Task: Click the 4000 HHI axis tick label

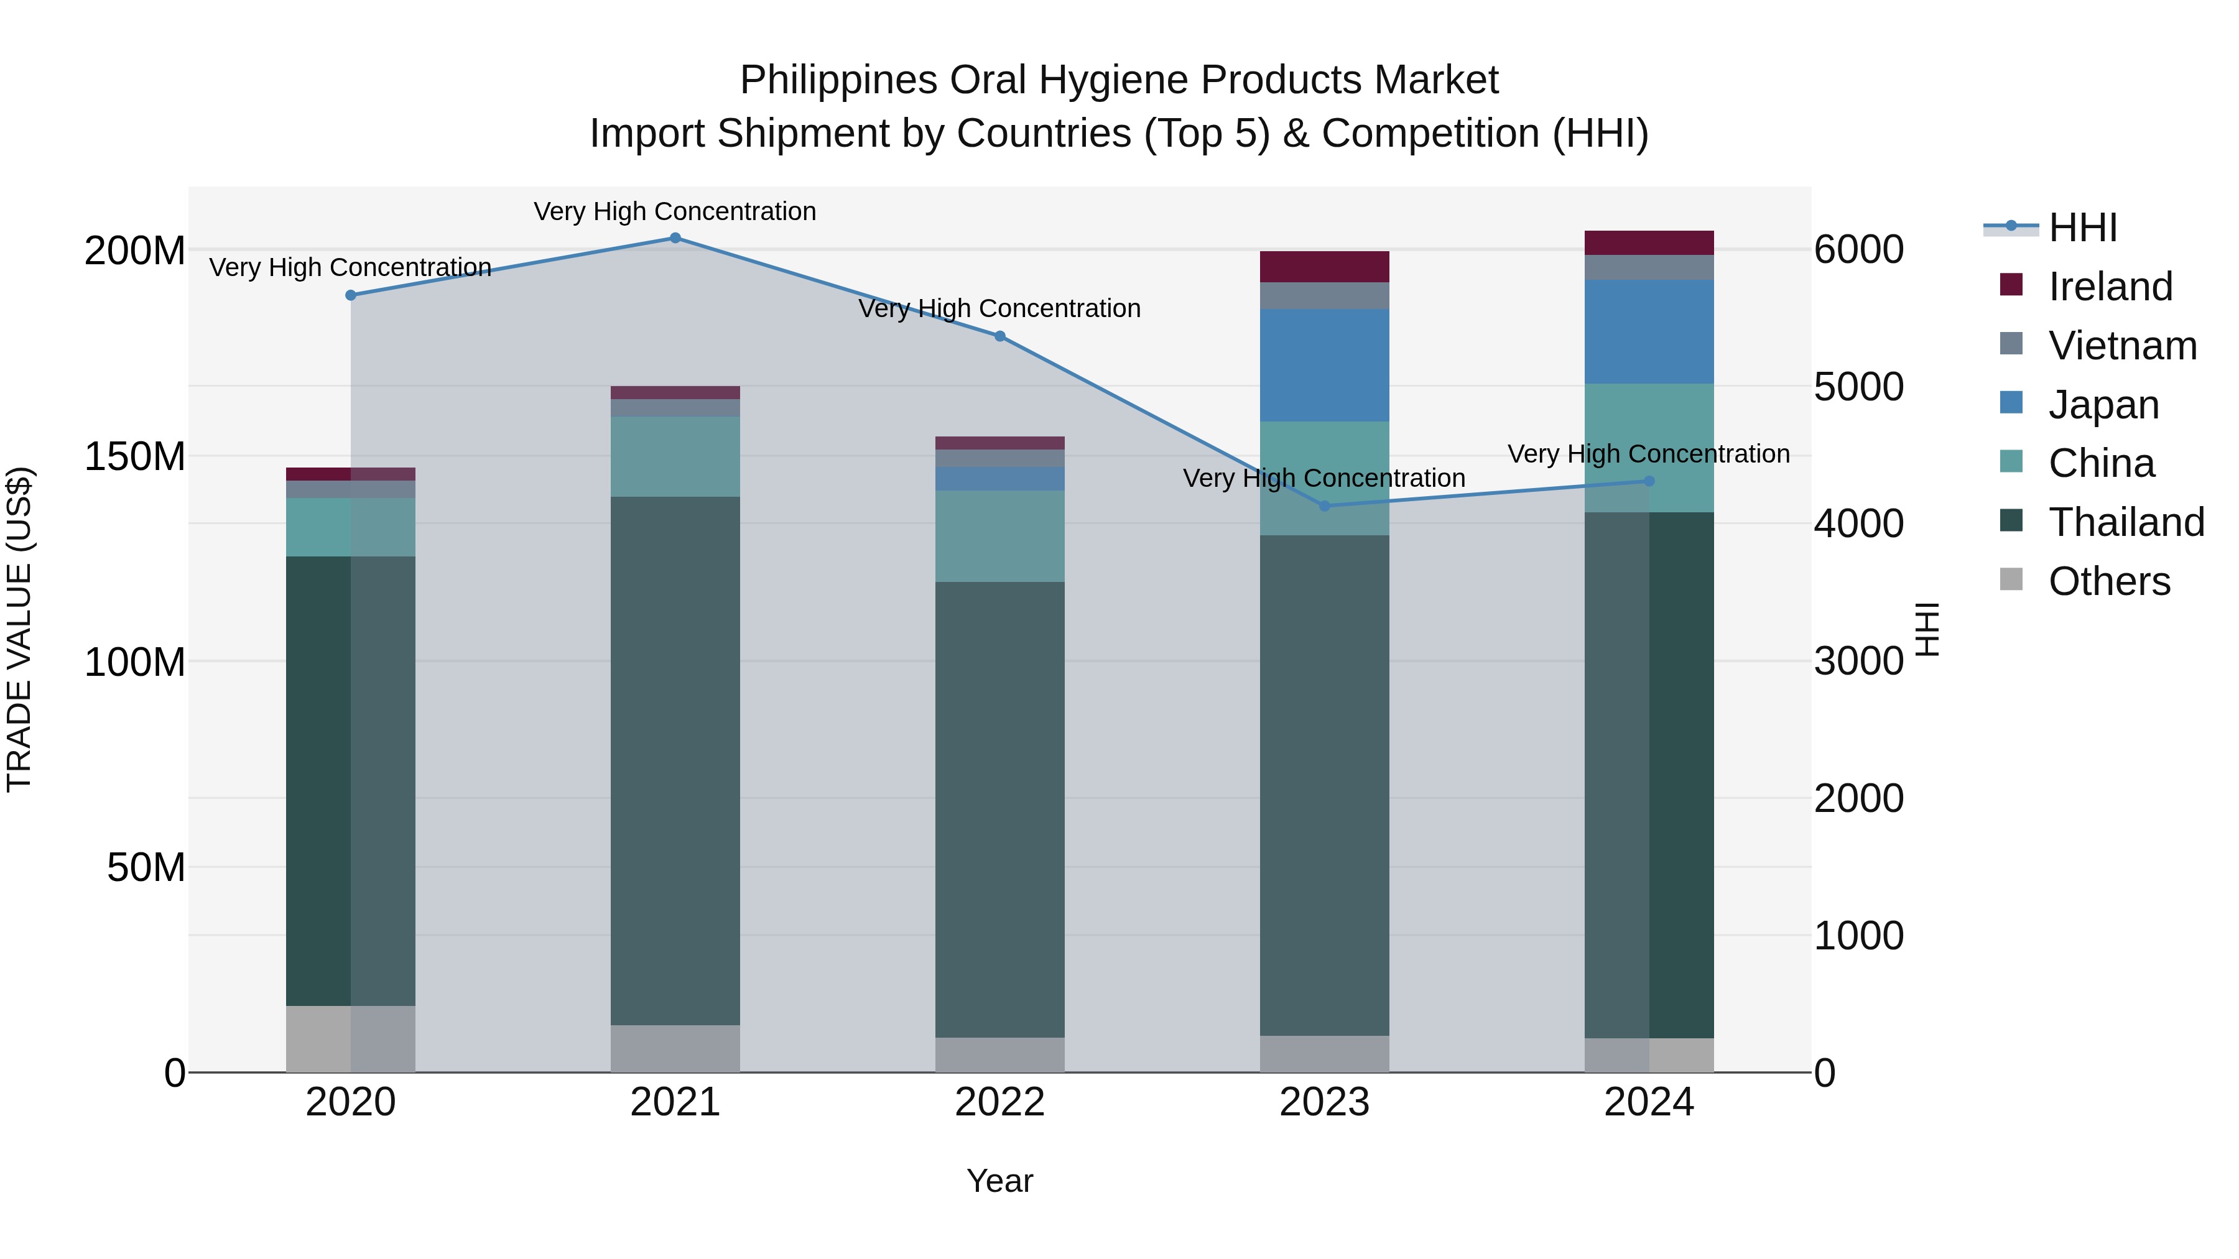Action: click(x=1859, y=524)
